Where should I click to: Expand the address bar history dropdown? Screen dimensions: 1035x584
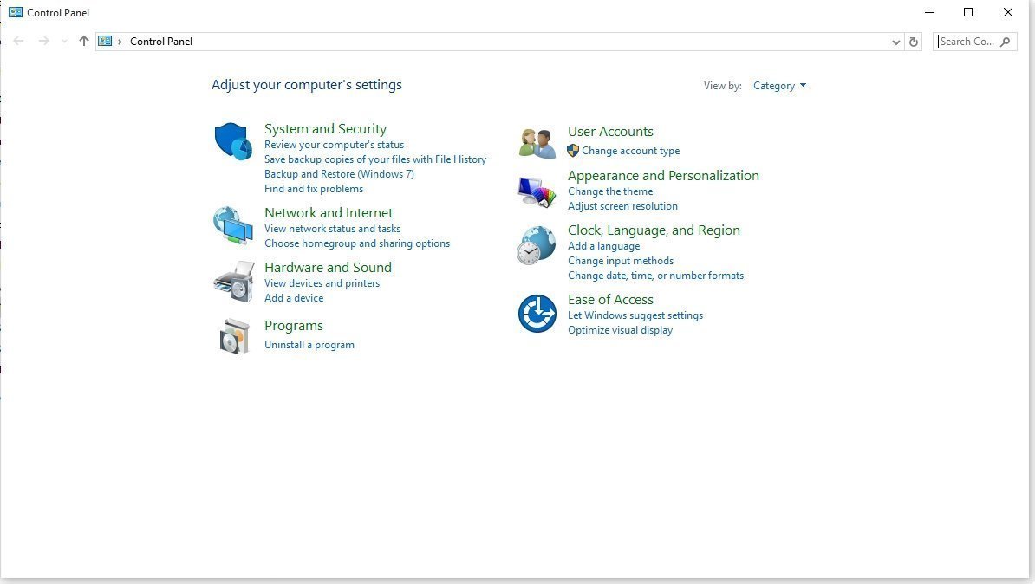[x=896, y=41]
